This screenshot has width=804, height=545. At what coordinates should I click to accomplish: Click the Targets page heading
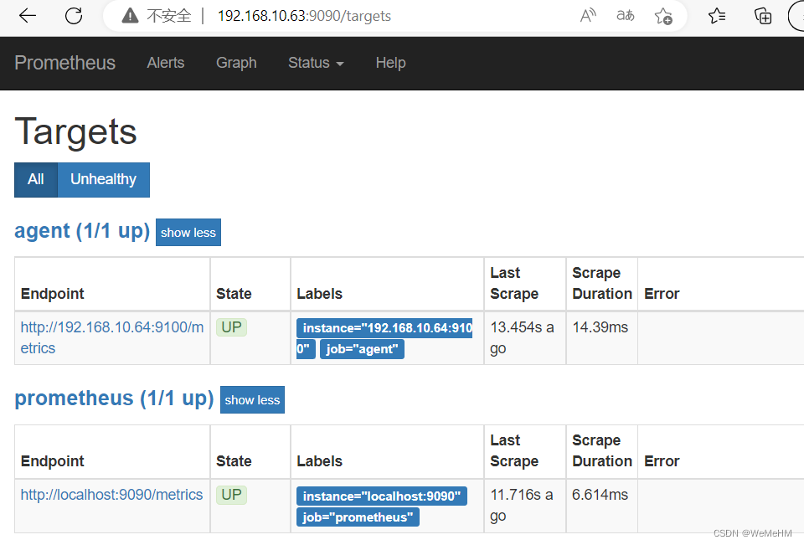pos(76,131)
